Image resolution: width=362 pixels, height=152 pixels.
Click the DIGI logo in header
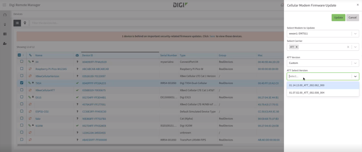(180, 5)
